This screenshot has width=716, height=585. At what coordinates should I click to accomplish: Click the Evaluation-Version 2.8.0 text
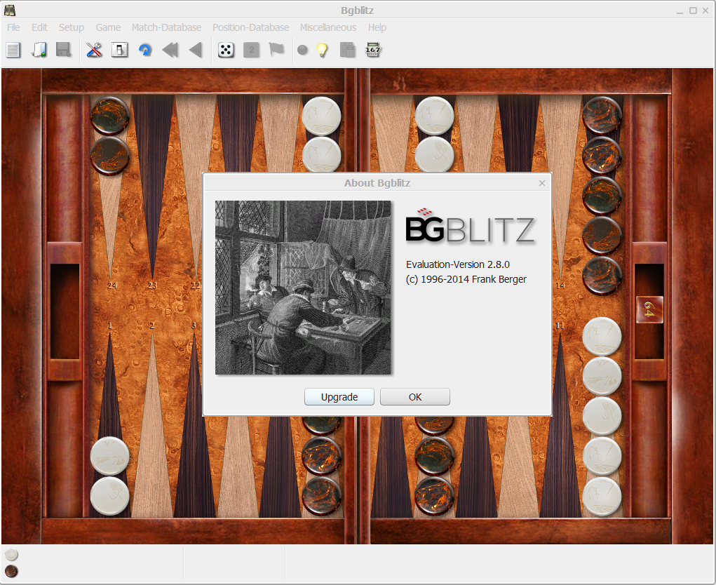click(x=457, y=264)
